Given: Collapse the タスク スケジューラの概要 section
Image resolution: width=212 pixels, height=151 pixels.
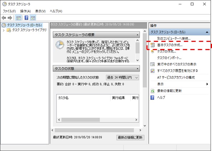Looking at the screenshot, I should [x=138, y=35].
